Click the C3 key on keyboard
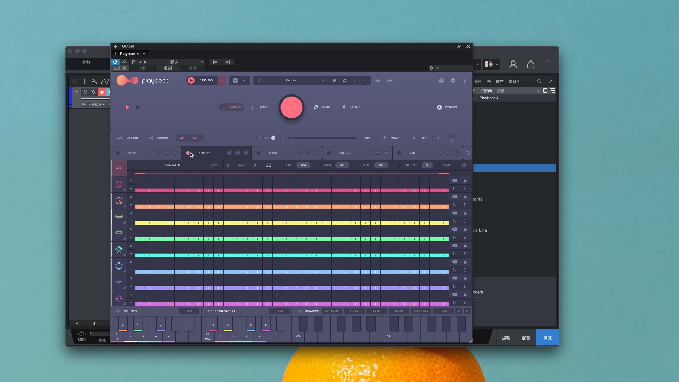 pyautogui.click(x=298, y=330)
